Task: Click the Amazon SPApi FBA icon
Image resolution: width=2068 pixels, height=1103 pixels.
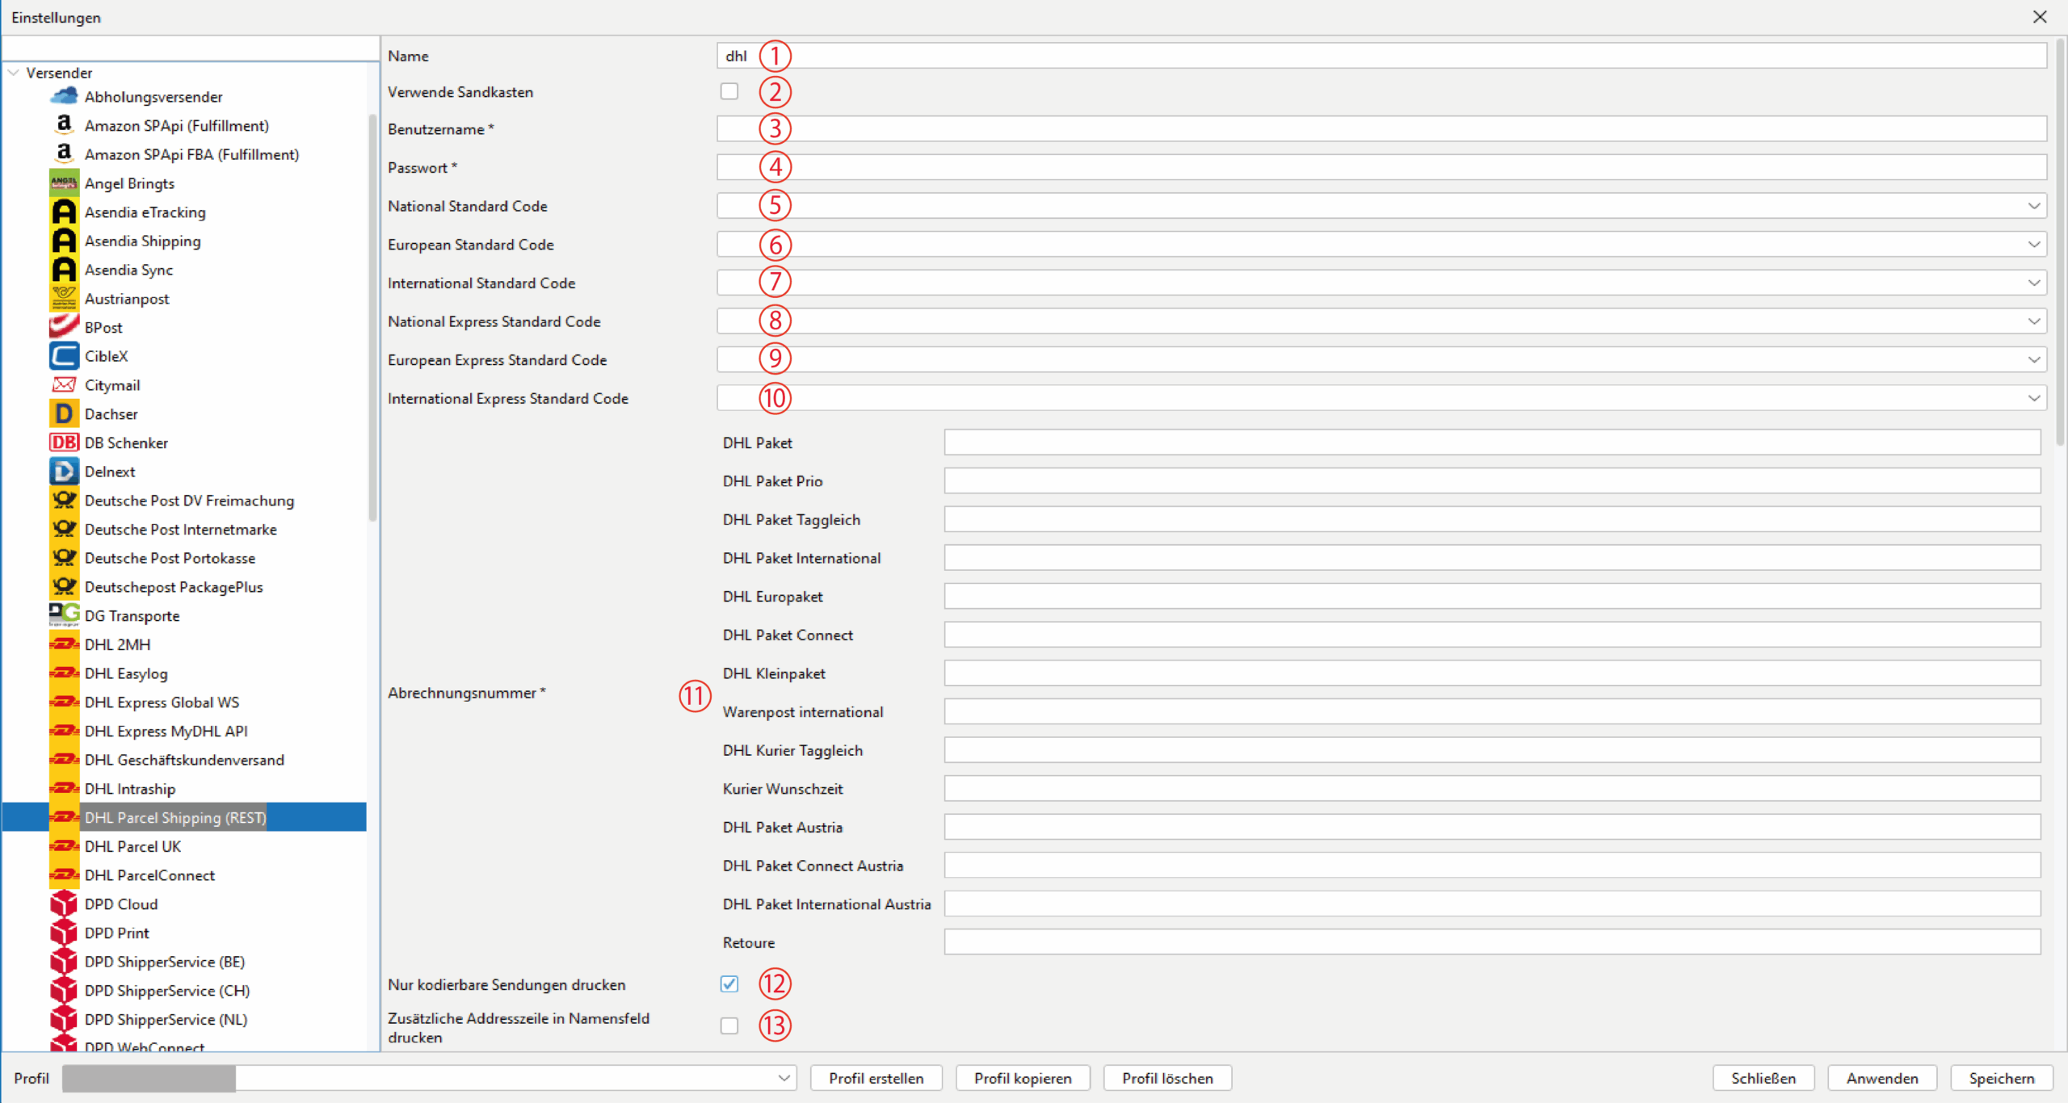Action: click(64, 154)
